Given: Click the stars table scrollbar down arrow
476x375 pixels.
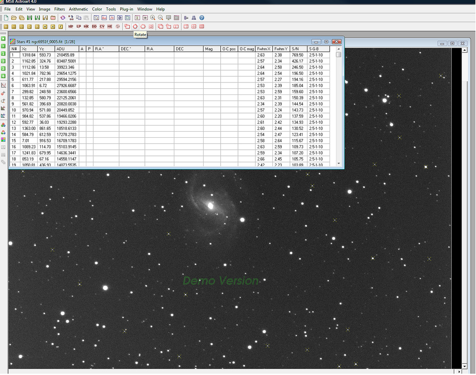Looking at the screenshot, I should coord(339,163).
